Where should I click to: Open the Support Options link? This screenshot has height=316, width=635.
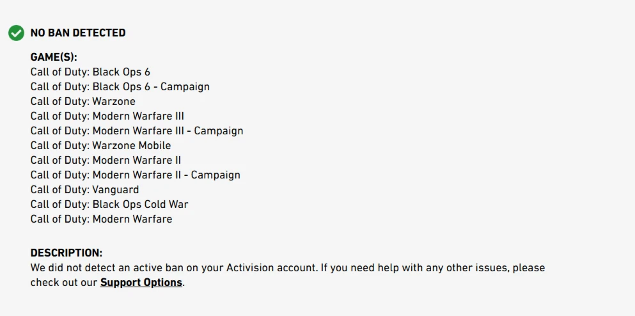(141, 282)
